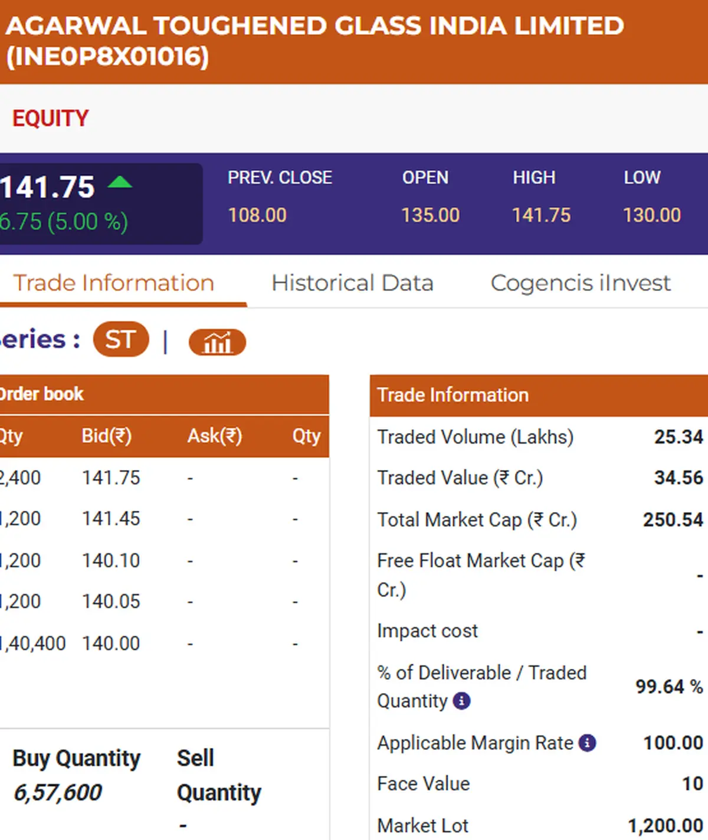Click Market Lot value 1,200.00
Screen dimensions: 708x840
(x=666, y=826)
